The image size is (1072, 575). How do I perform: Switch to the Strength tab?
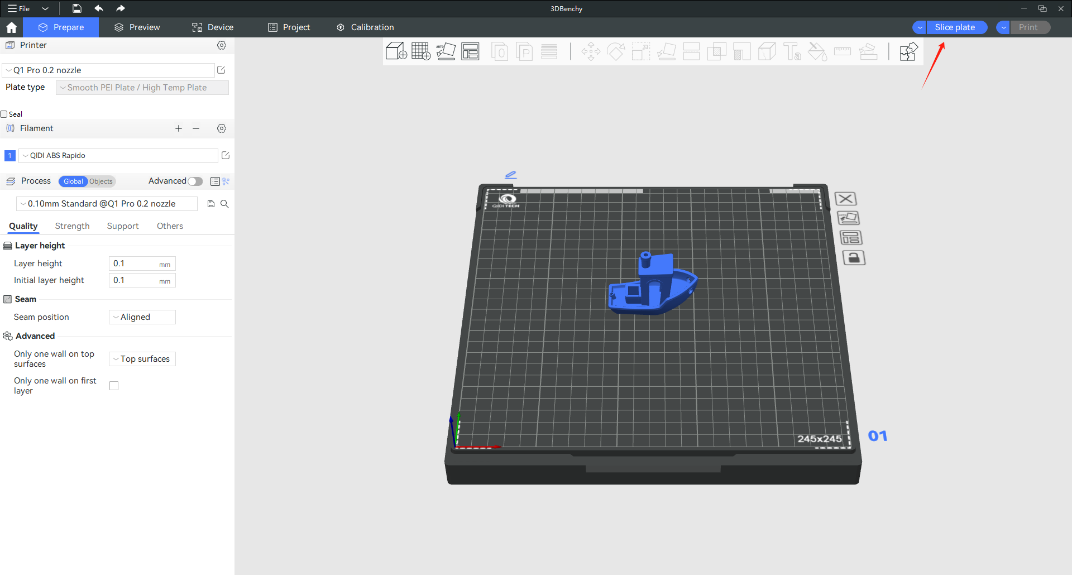(x=72, y=226)
